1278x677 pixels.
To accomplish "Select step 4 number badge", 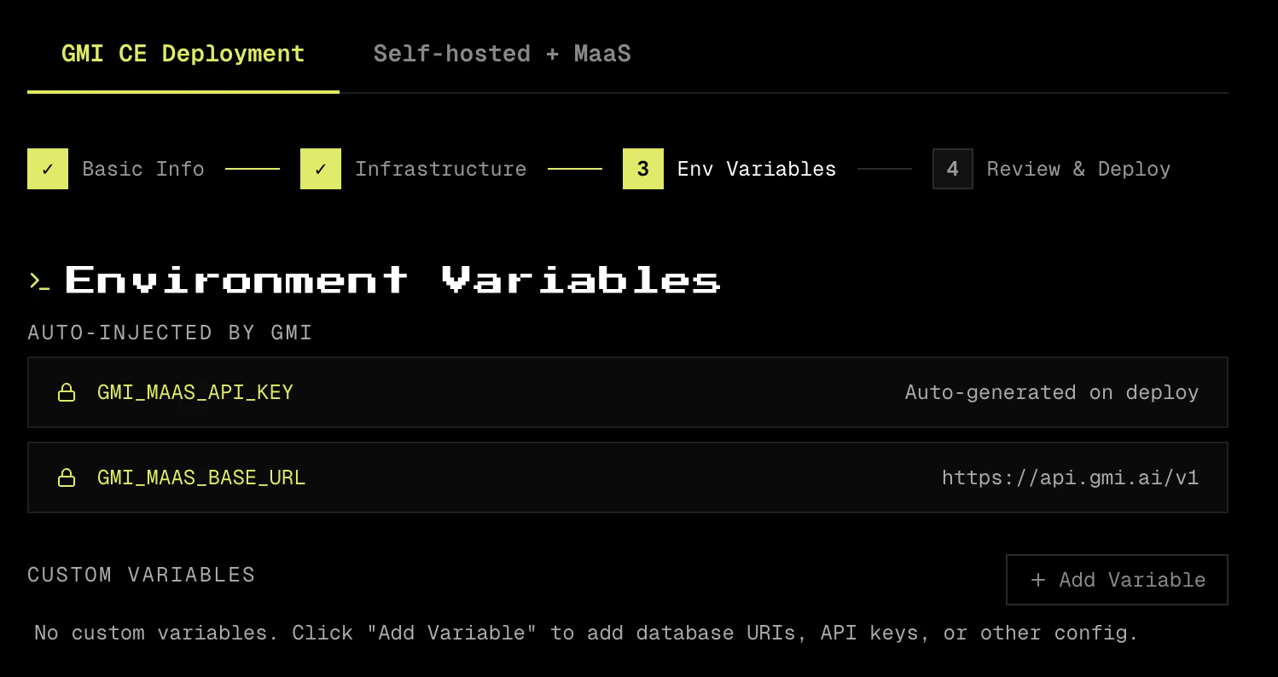I will coord(953,169).
